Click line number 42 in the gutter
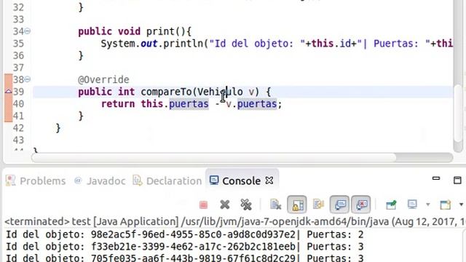466x262 pixels. click(x=18, y=128)
